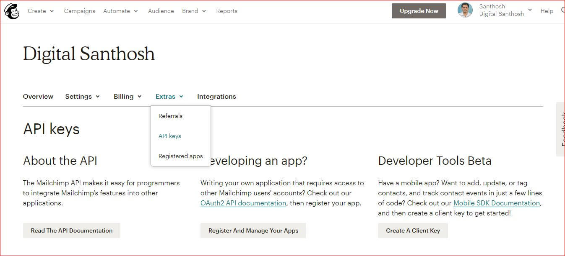The image size is (565, 256).
Task: Click the Mailchimp Freddie logo
Action: 12,11
